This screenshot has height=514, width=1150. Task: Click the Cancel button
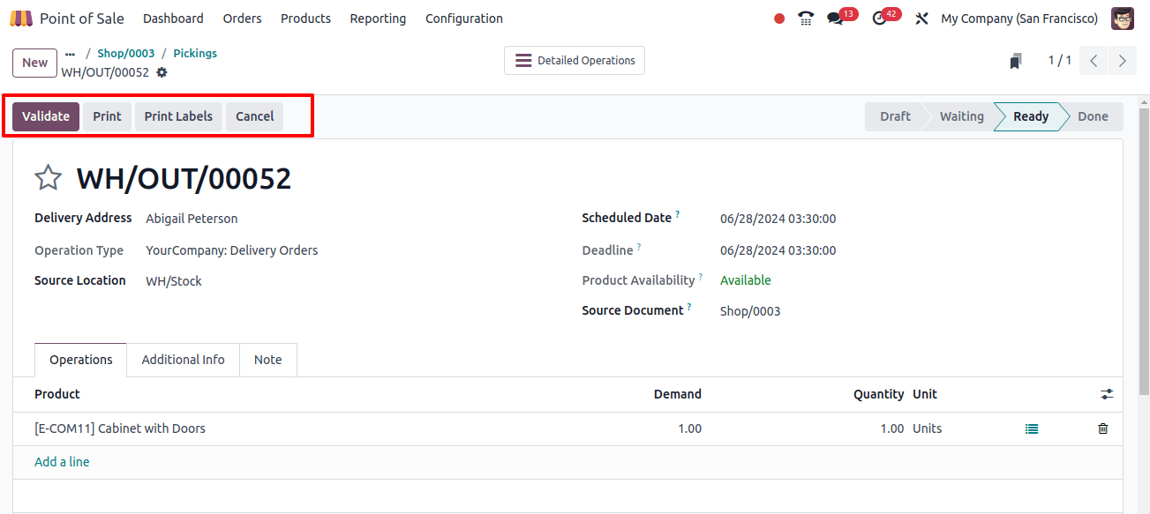(255, 116)
